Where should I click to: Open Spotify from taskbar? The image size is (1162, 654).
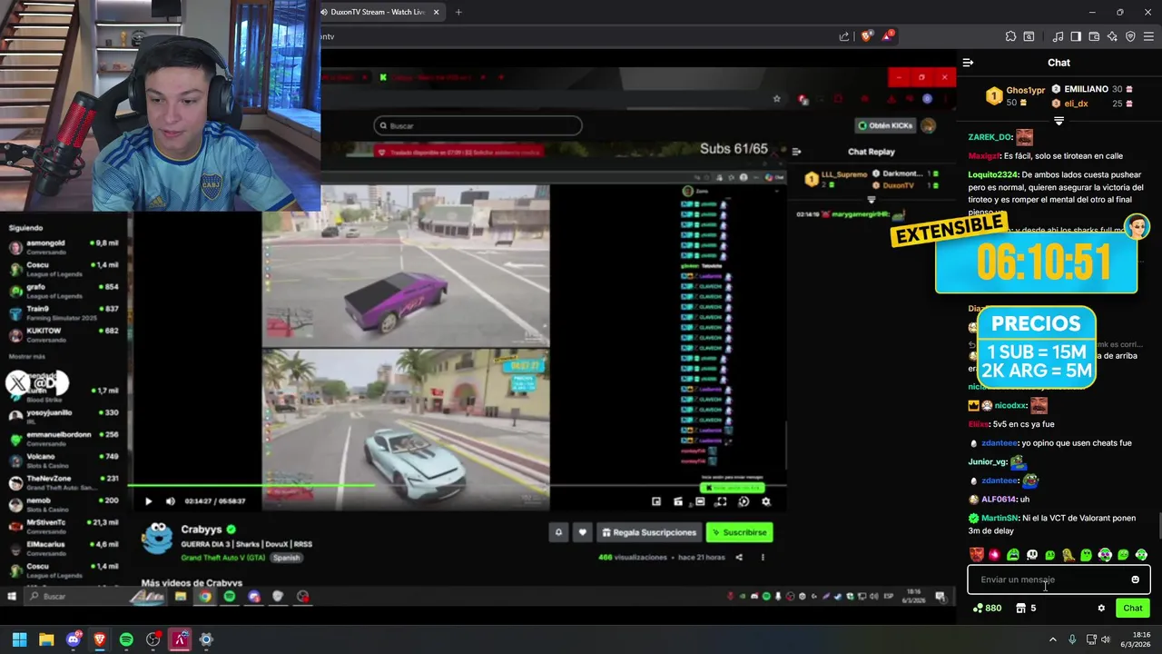click(126, 639)
